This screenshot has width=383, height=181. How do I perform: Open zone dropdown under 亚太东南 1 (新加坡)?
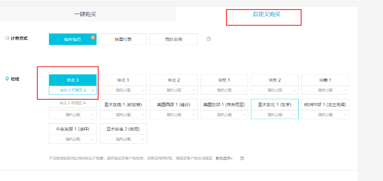click(x=123, y=115)
